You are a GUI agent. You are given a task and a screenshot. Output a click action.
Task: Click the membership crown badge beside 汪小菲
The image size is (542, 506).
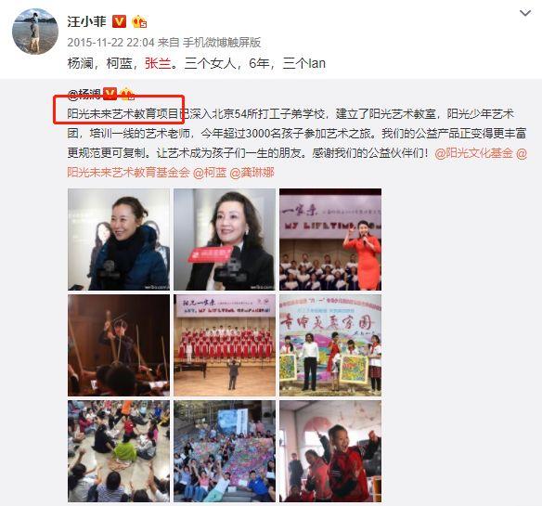point(139,21)
